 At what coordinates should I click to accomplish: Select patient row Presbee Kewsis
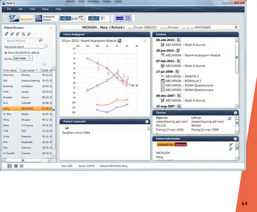click(x=27, y=97)
